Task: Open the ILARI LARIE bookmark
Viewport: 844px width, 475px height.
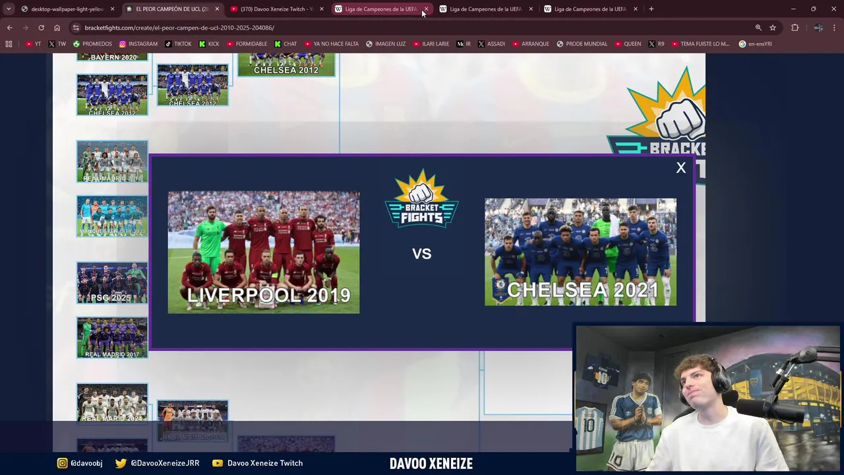Action: point(431,44)
